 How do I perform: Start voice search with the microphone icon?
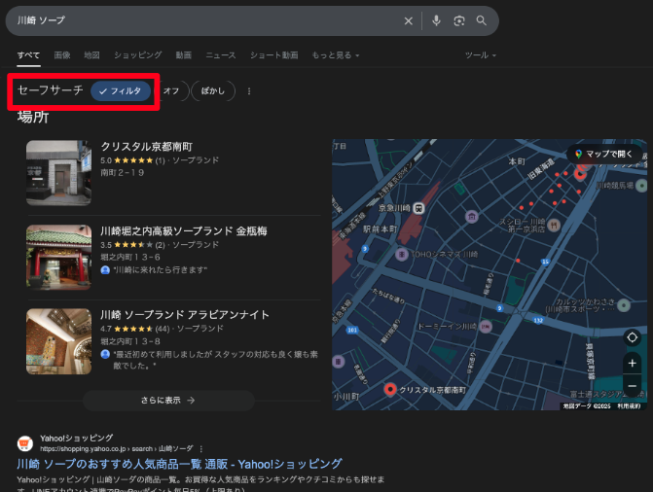click(x=436, y=20)
